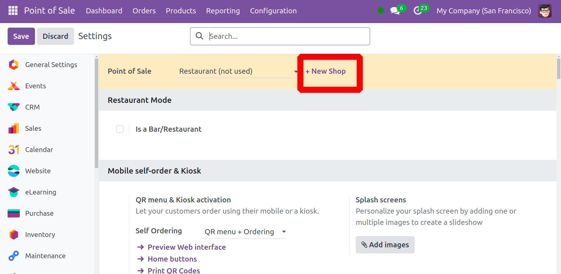Click the + New Shop link
This screenshot has width=561, height=274.
point(326,71)
